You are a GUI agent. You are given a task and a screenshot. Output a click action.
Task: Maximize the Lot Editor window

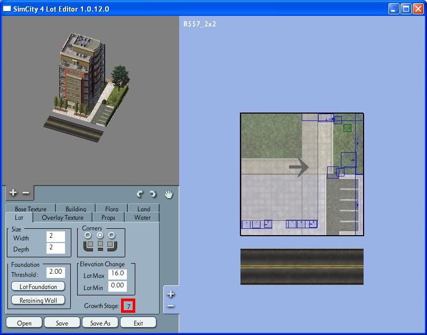[406, 8]
